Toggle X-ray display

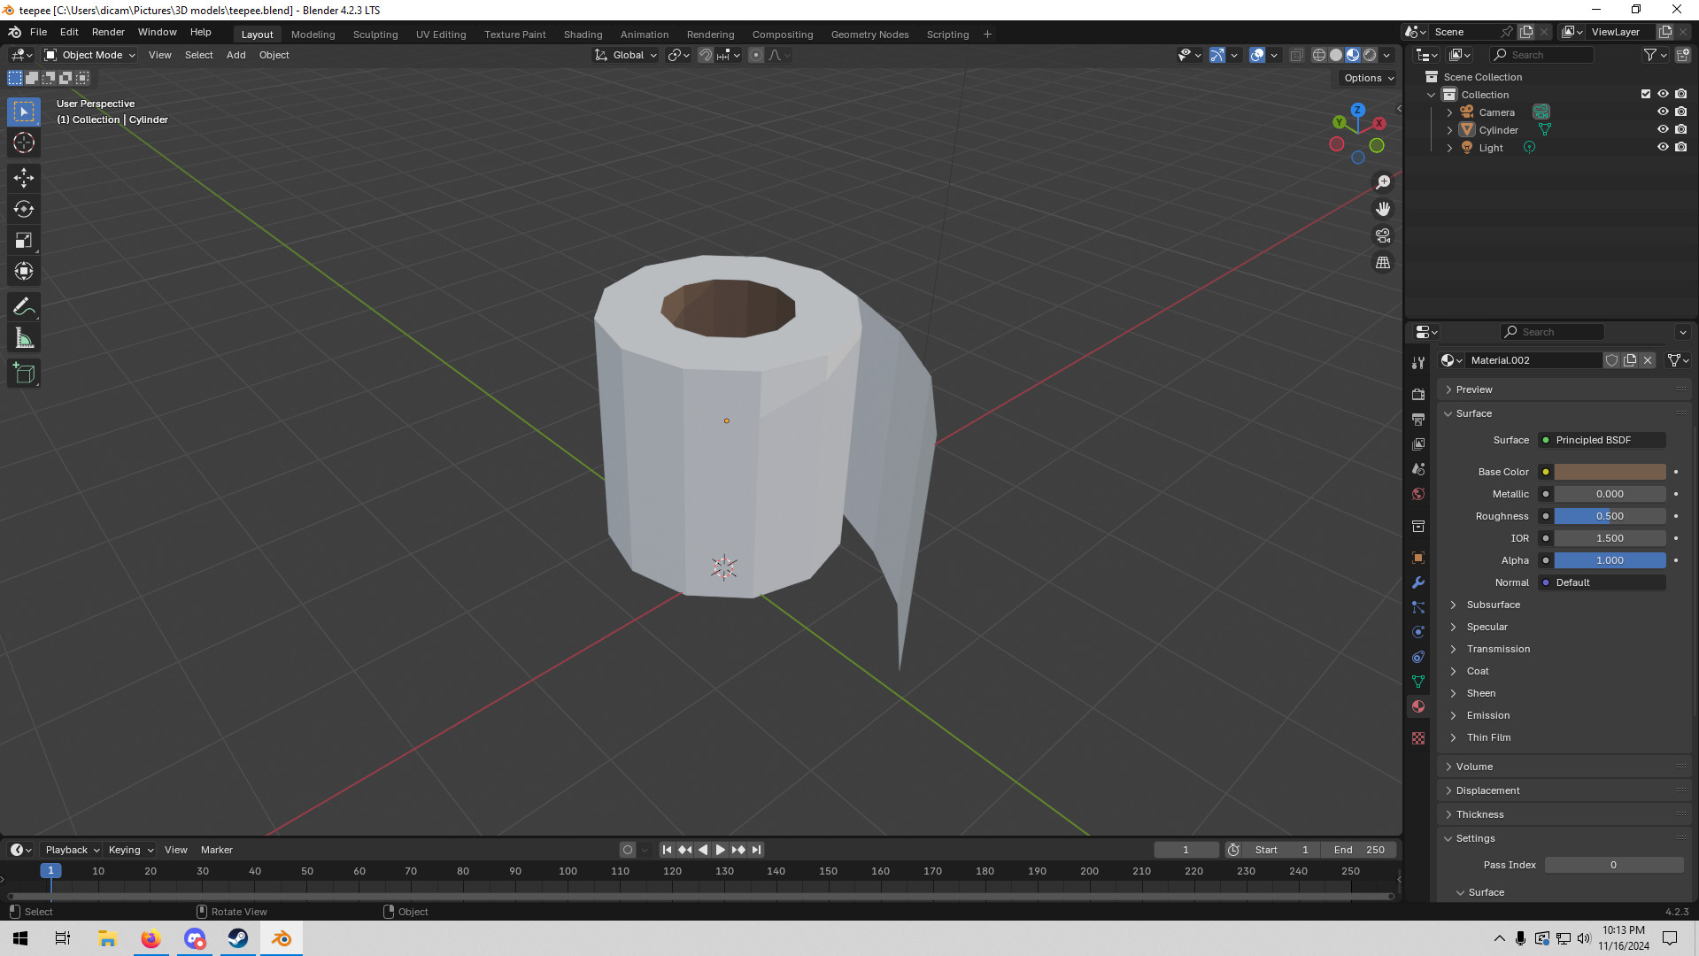[x=1297, y=55]
